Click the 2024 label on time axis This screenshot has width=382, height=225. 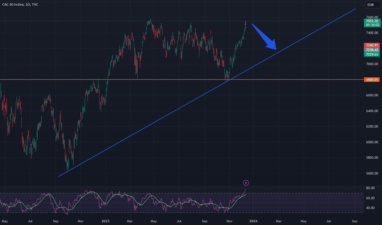click(253, 221)
